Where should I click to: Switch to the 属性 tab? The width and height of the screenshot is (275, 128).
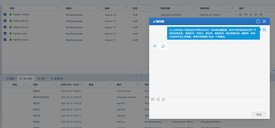[10, 79]
